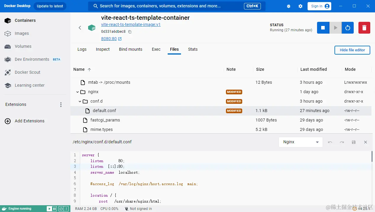Collapse the conf.d folder
Viewport: 375px width, 212px height.
click(x=80, y=101)
